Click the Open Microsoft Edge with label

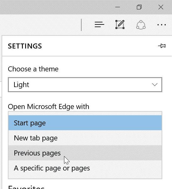pyautogui.click(x=49, y=107)
